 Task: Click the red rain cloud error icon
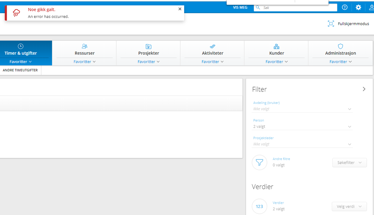16,13
